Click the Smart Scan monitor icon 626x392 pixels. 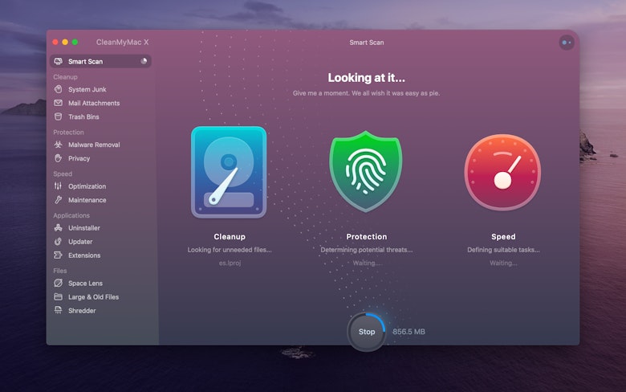point(59,61)
